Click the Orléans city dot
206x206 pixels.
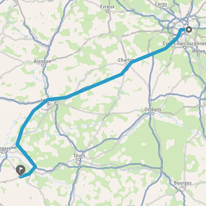click(153, 113)
